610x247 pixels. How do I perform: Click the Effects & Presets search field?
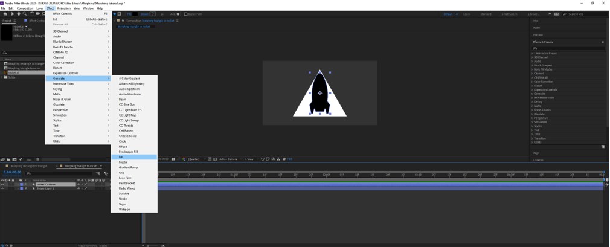568,48
